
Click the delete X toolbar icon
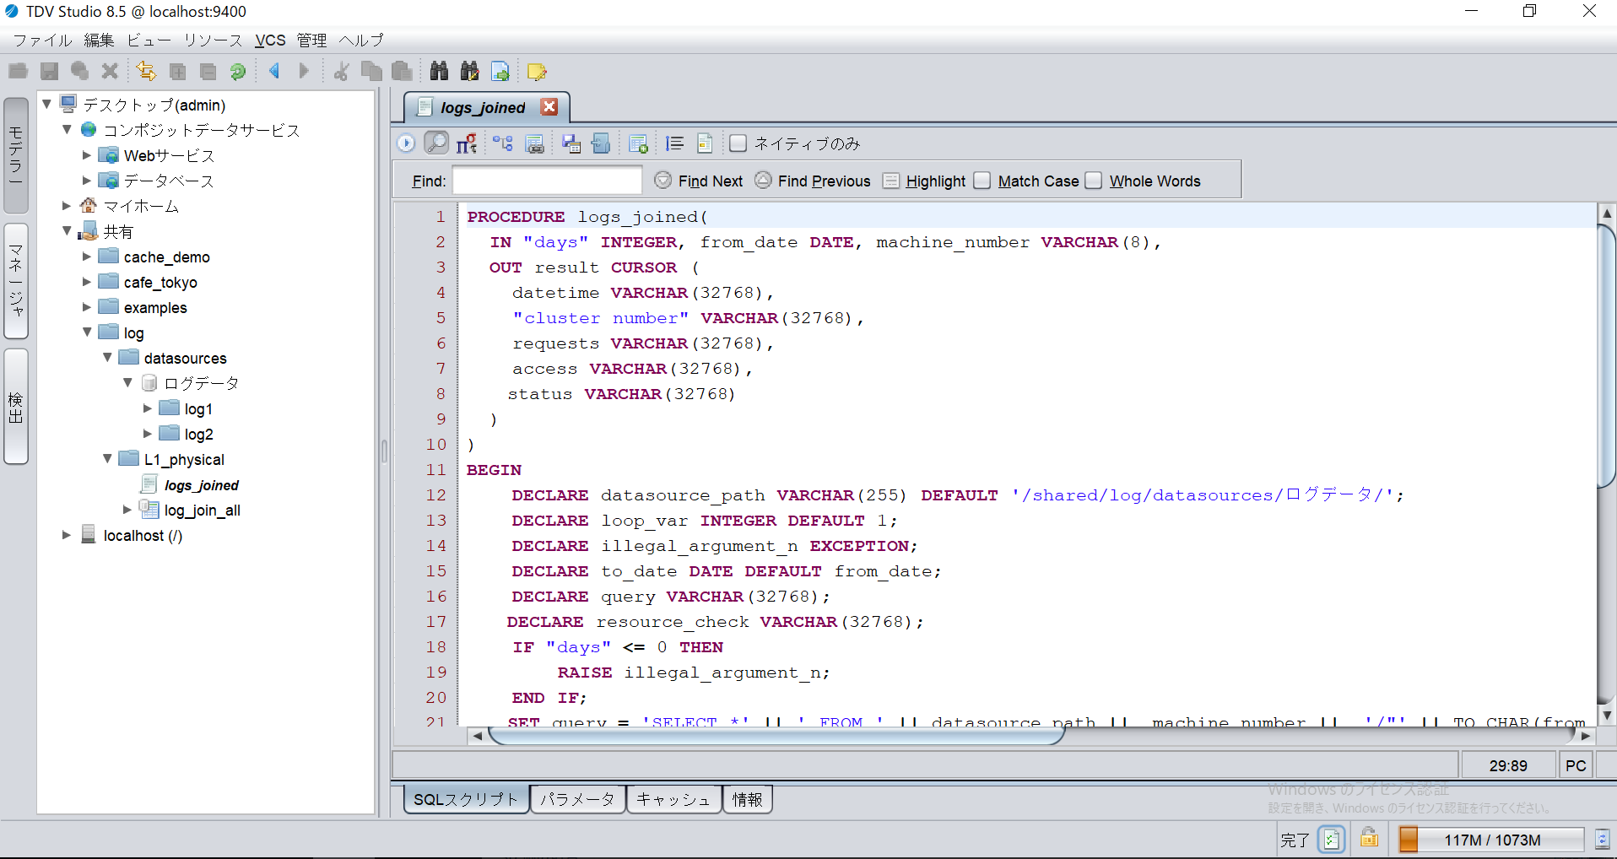pyautogui.click(x=110, y=72)
